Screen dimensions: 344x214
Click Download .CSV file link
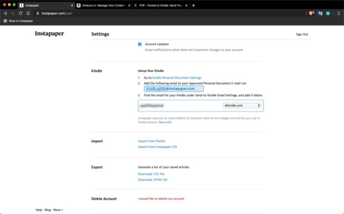pyautogui.click(x=151, y=174)
